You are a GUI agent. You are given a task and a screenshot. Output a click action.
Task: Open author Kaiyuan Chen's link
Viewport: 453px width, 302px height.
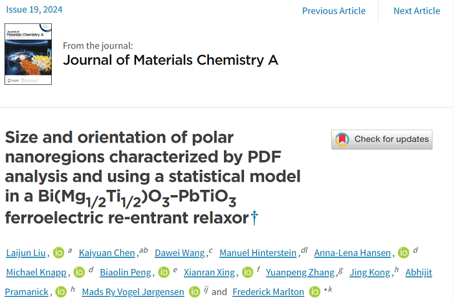[x=107, y=253]
